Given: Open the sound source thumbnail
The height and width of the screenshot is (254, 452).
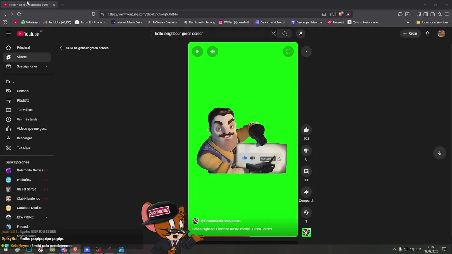Looking at the screenshot, I should pos(306,232).
